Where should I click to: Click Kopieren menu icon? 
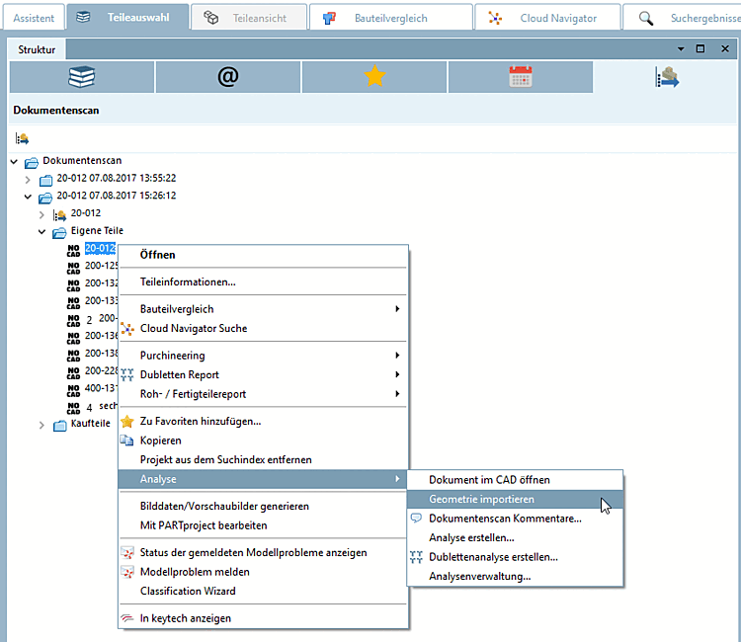tap(126, 441)
